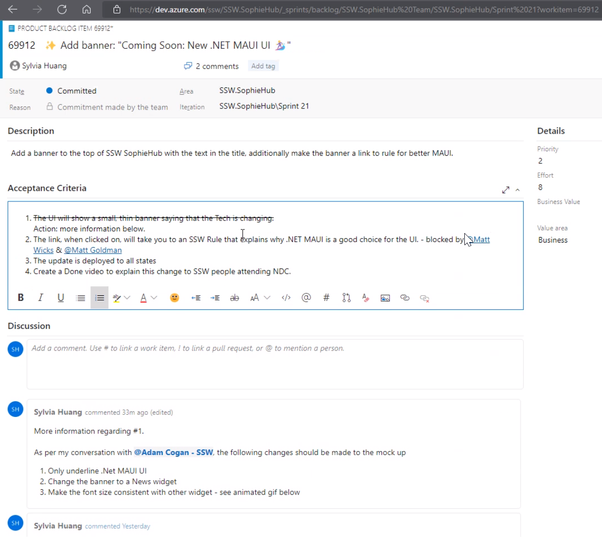Image resolution: width=602 pixels, height=548 pixels.
Task: Open the @Matt Goldman mention link
Action: [93, 250]
